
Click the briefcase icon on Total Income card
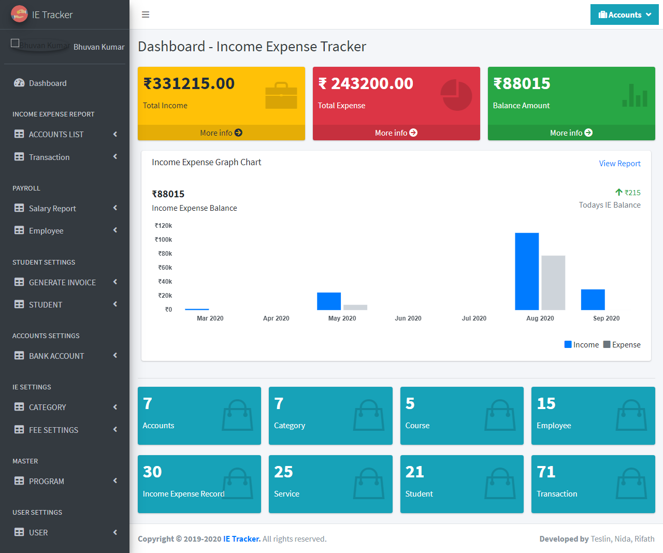click(281, 96)
